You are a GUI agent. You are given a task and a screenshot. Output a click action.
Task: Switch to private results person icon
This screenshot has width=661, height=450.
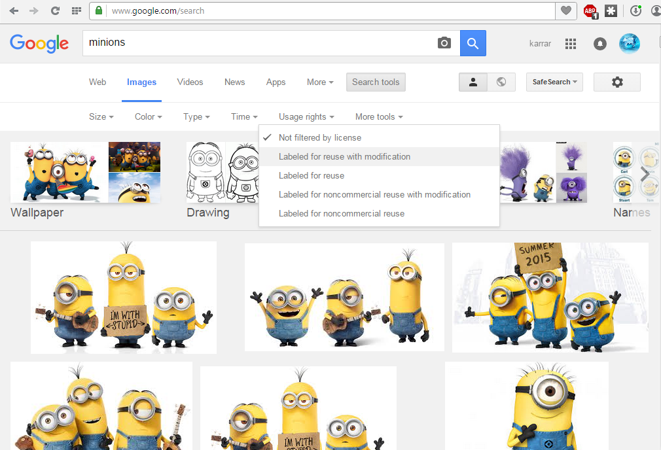pyautogui.click(x=473, y=82)
